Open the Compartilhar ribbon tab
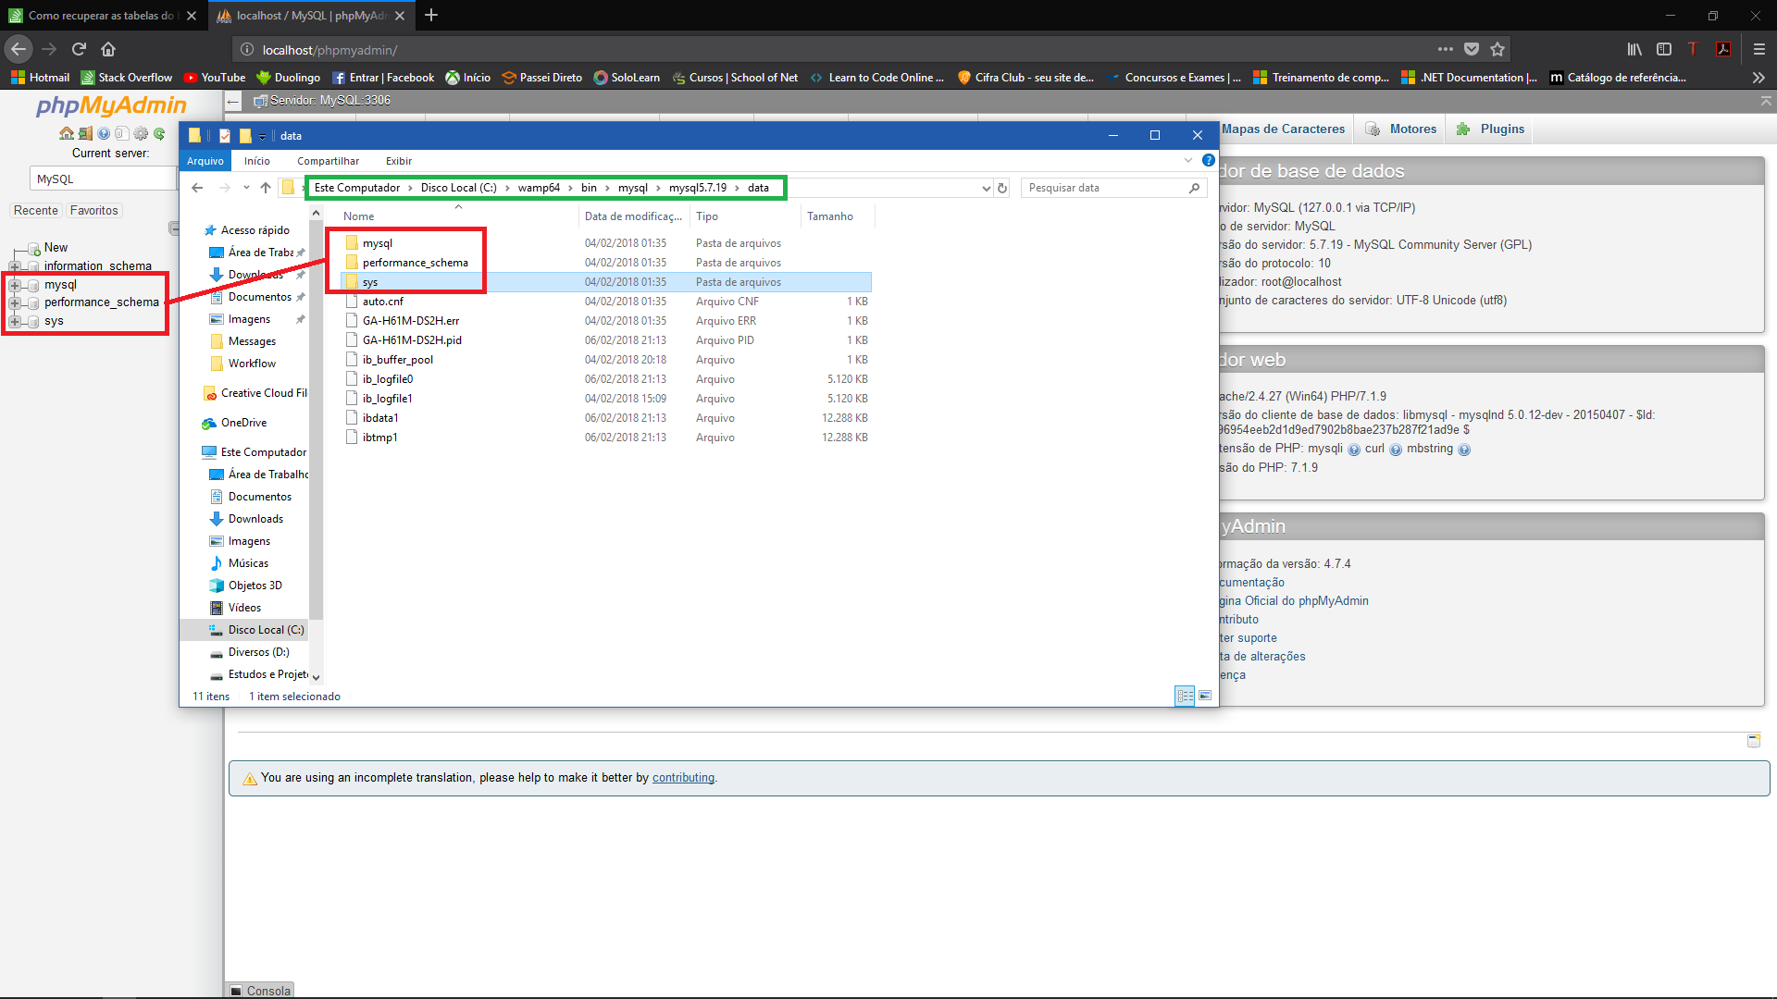This screenshot has width=1777, height=999. pos(328,161)
